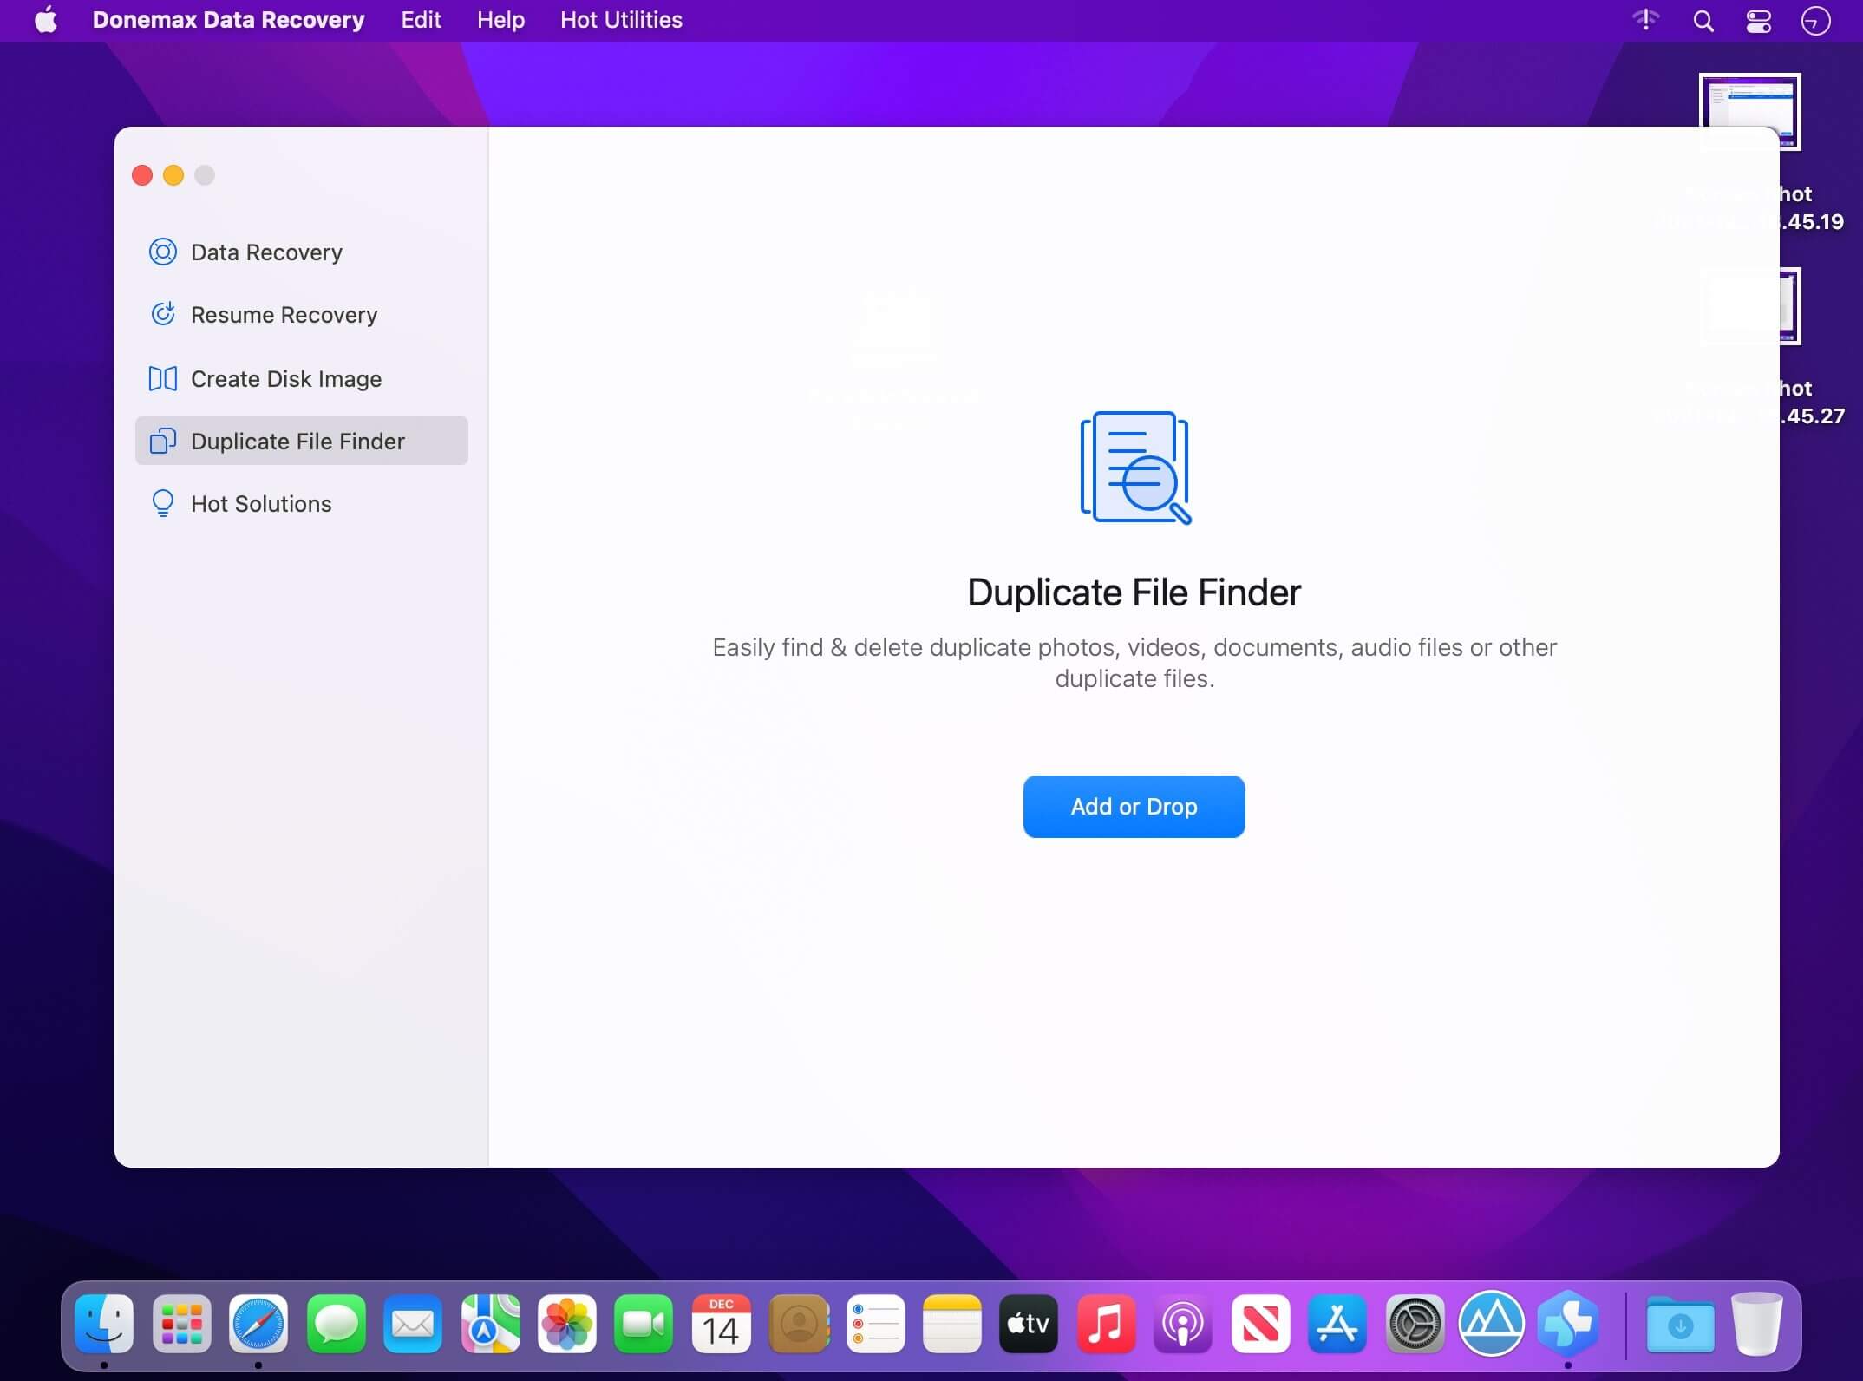Open Photos from the Dock
This screenshot has width=1863, height=1381.
[x=567, y=1324]
